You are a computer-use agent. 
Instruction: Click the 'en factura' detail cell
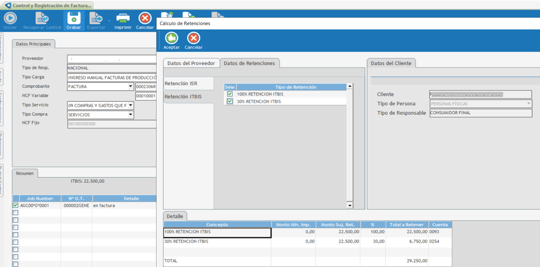124,206
